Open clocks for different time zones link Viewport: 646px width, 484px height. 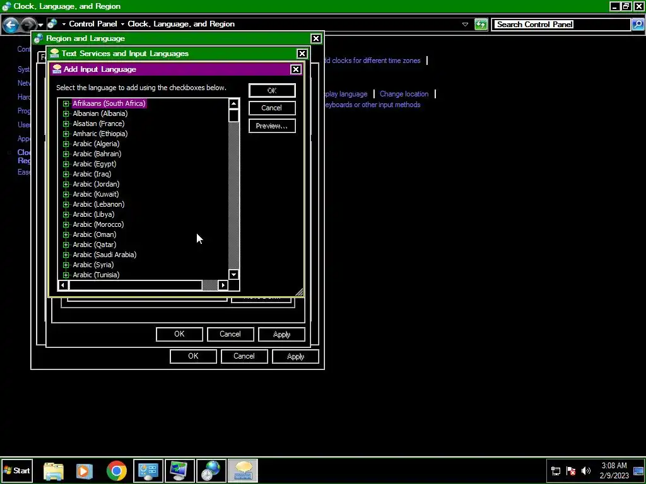click(x=372, y=60)
